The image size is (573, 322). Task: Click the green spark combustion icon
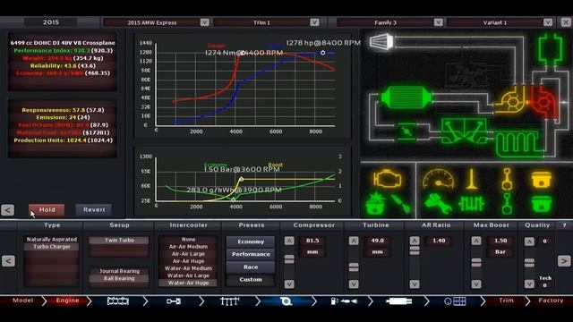pos(375,204)
